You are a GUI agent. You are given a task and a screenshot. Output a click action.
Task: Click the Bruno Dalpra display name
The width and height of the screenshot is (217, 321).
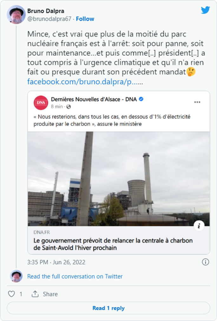[x=46, y=11]
